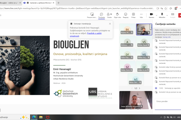181x120 pixels.
Task: Open the browser favorites list icon
Action: click(x=171, y=8)
